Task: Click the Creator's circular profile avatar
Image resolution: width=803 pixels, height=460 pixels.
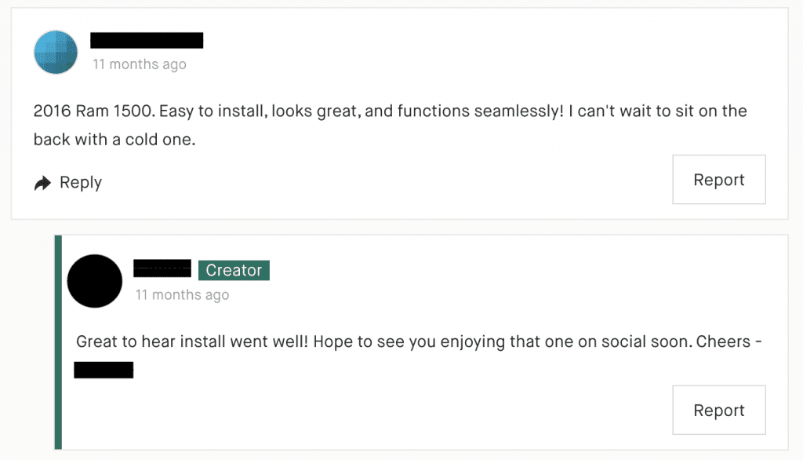Action: [95, 281]
